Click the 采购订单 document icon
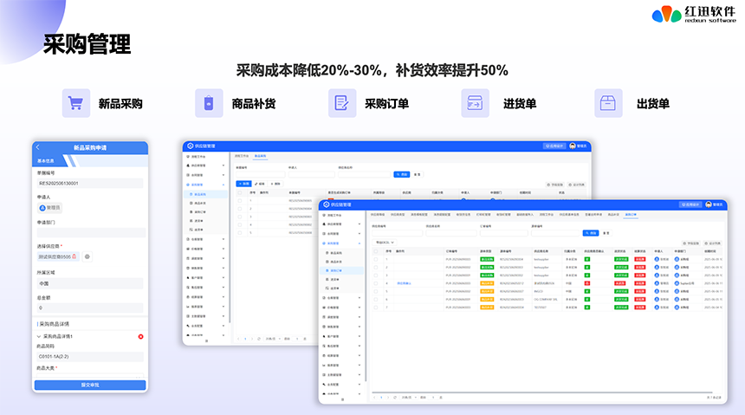This screenshot has width=745, height=415. tap(342, 103)
